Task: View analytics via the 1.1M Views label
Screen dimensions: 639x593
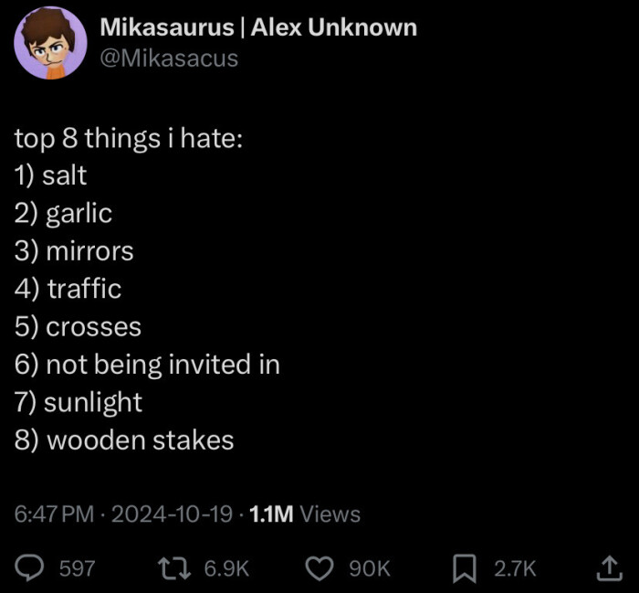Action: point(305,514)
